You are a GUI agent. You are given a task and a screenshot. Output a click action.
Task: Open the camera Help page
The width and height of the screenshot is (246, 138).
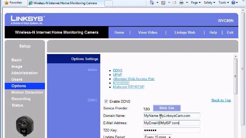(213, 33)
